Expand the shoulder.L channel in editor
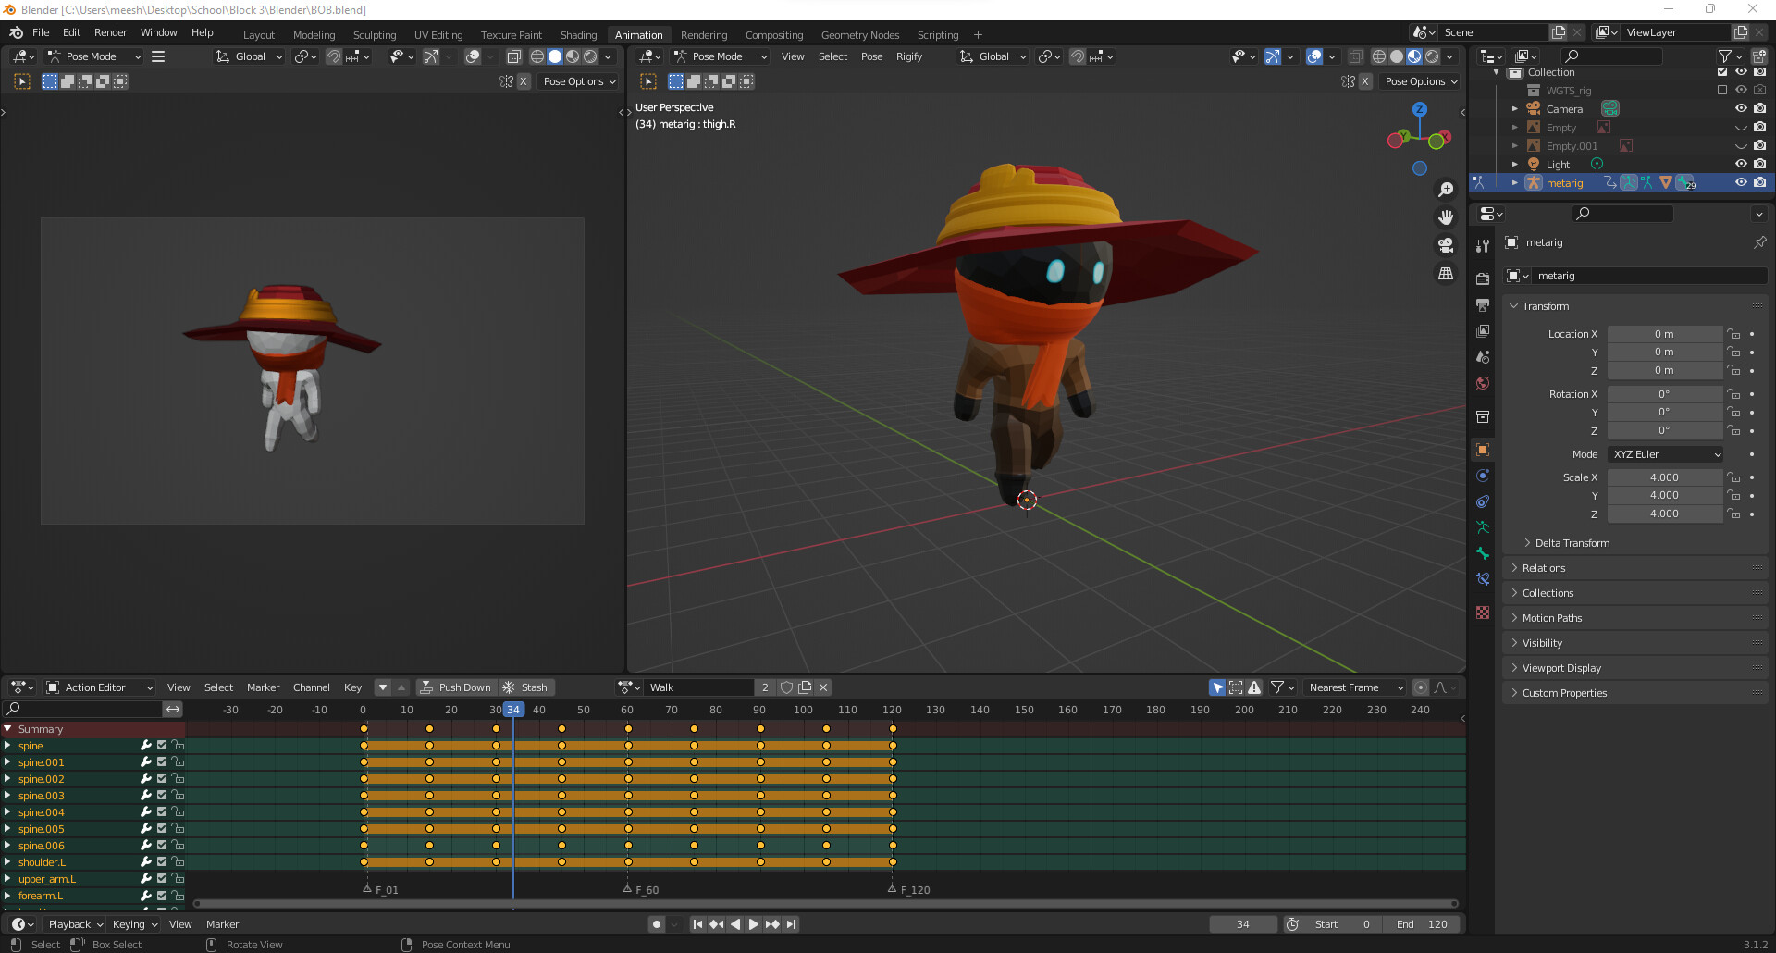This screenshot has height=953, width=1776. [x=7, y=862]
